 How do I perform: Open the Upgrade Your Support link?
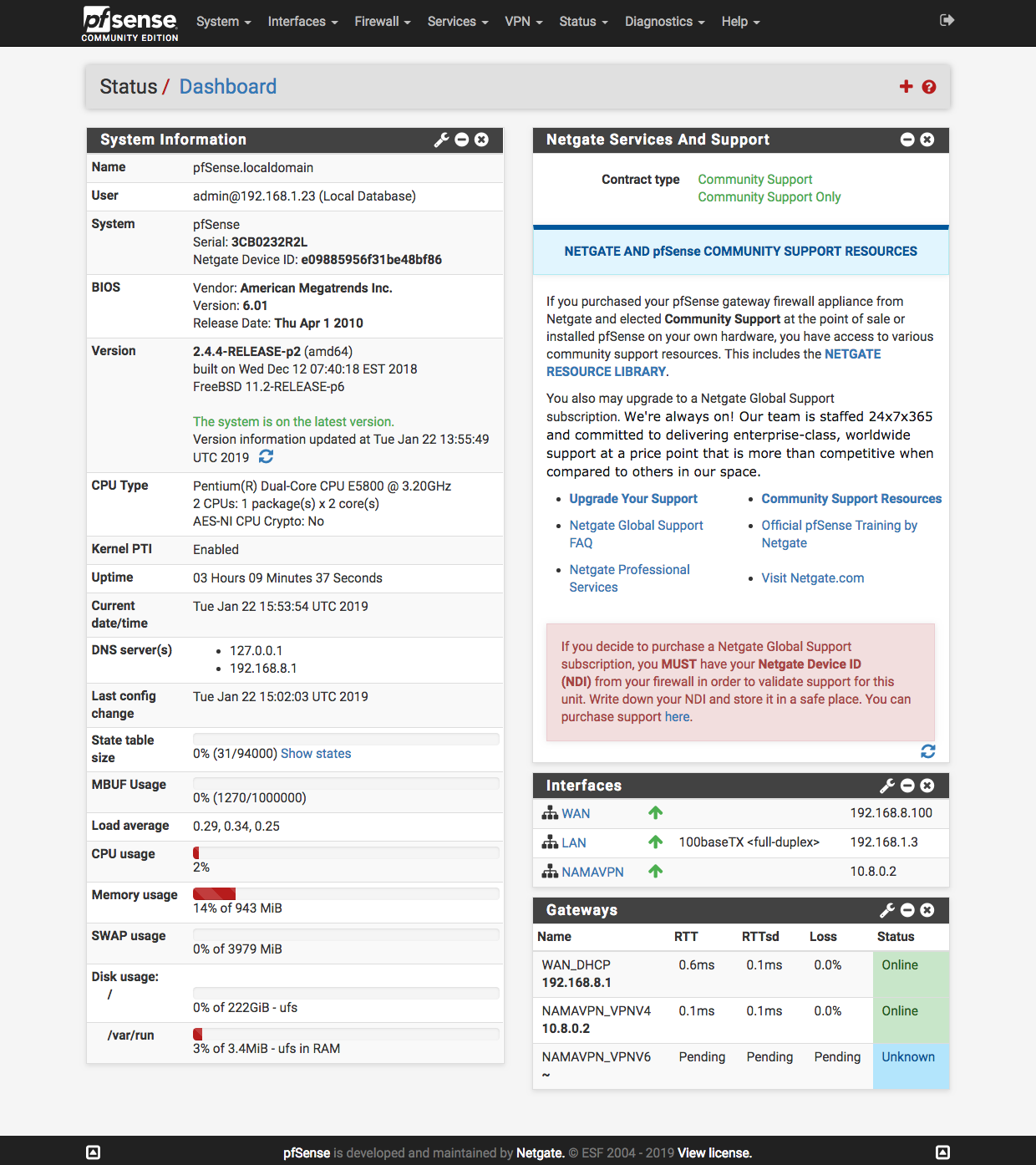coord(633,499)
